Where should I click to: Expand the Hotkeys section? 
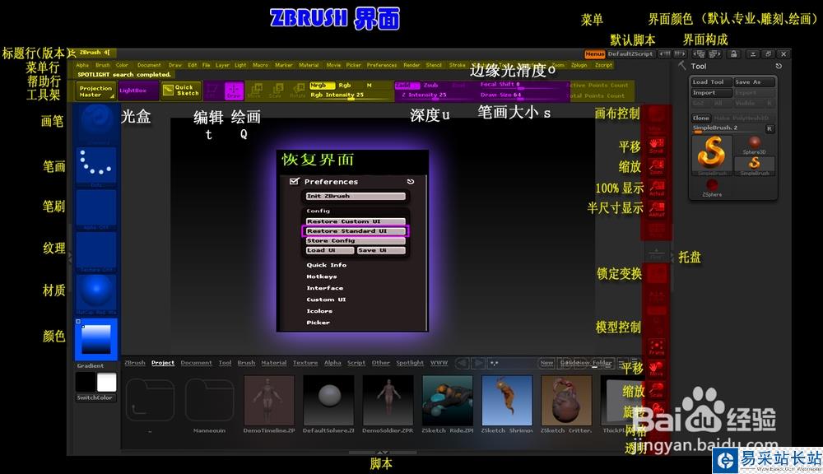point(322,276)
